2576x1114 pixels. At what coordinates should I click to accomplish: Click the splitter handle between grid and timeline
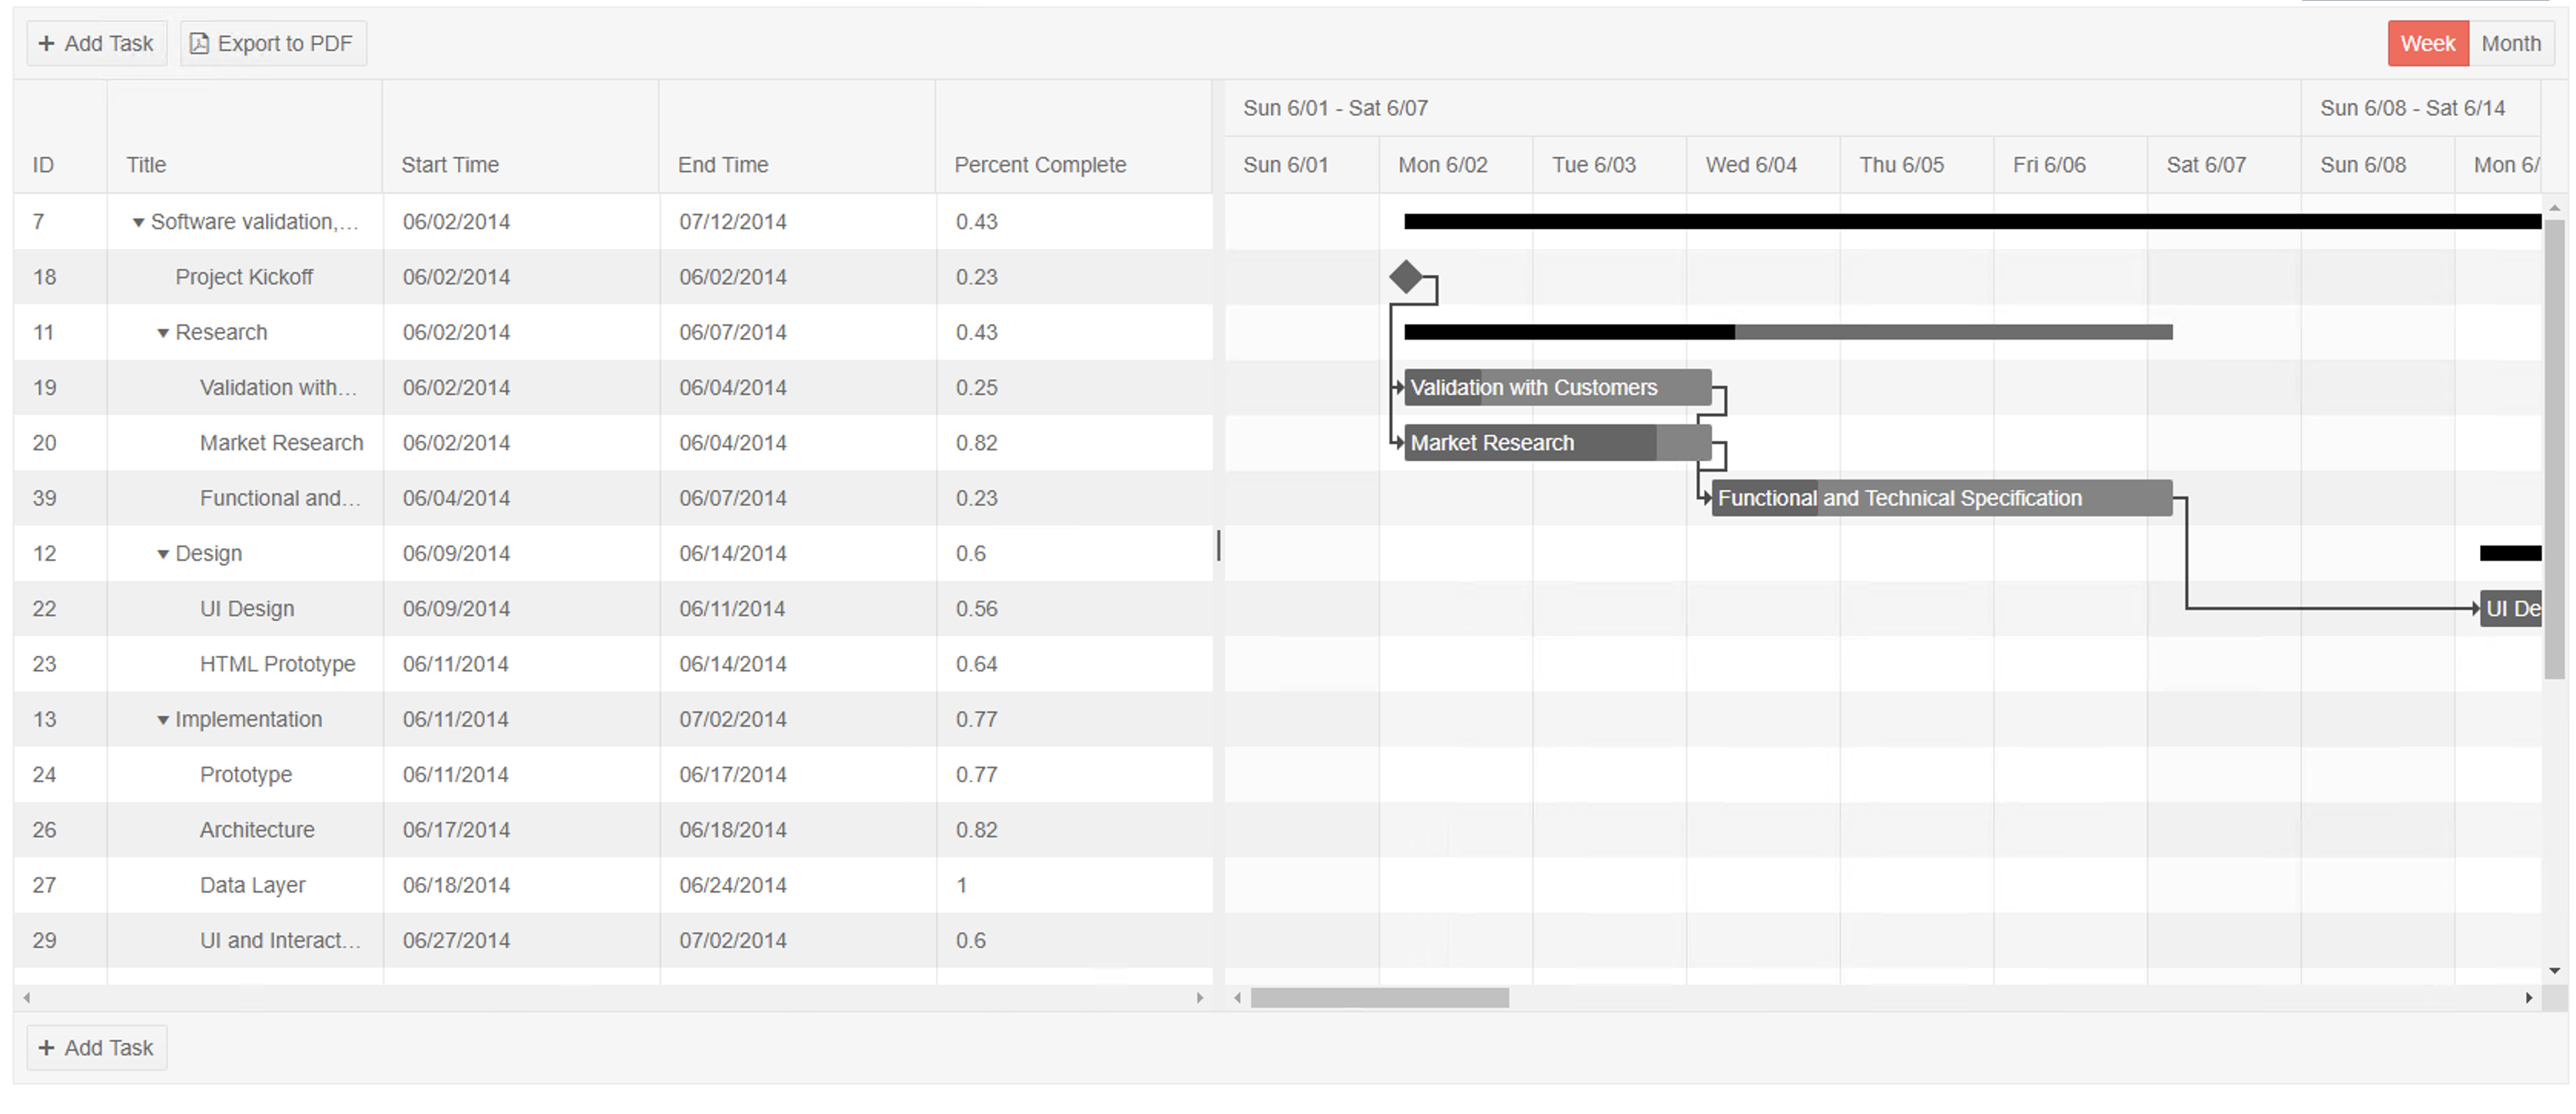click(x=1218, y=546)
